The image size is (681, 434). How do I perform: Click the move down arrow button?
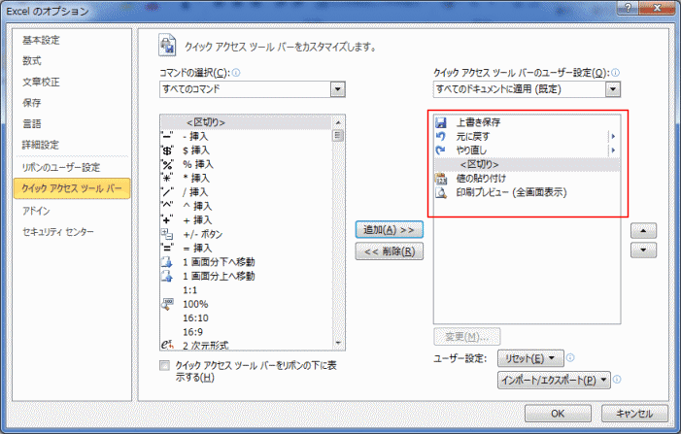coord(643,250)
